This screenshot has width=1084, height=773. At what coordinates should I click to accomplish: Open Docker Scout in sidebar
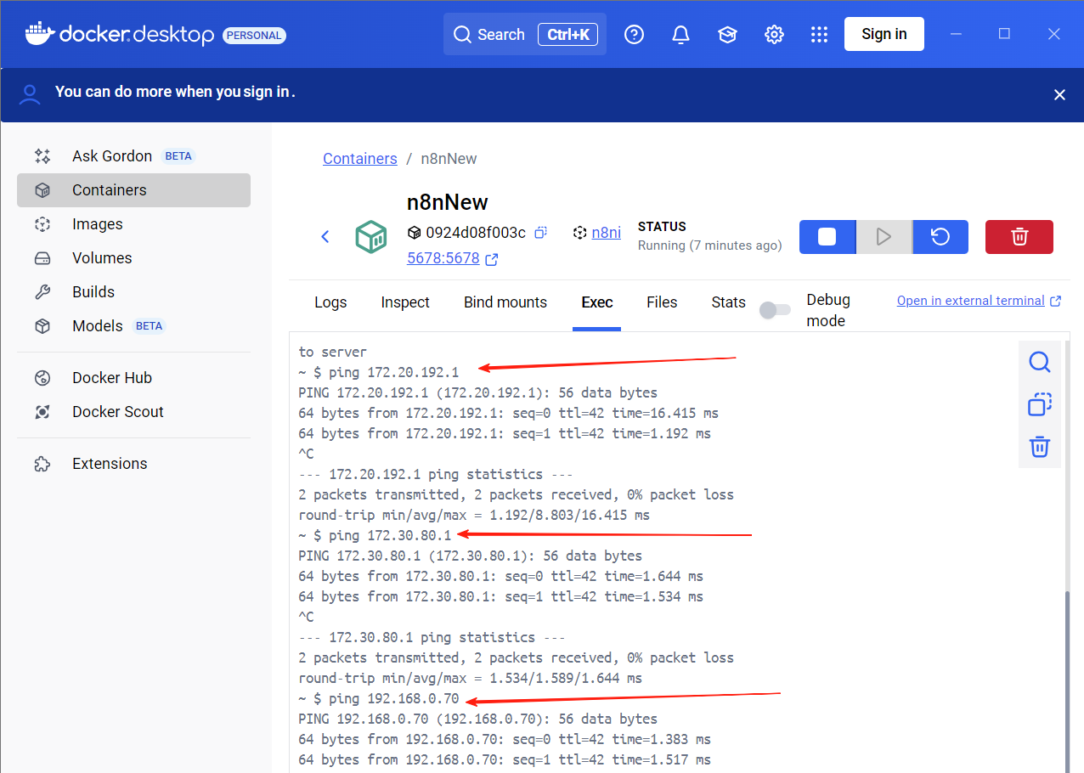coord(133,412)
